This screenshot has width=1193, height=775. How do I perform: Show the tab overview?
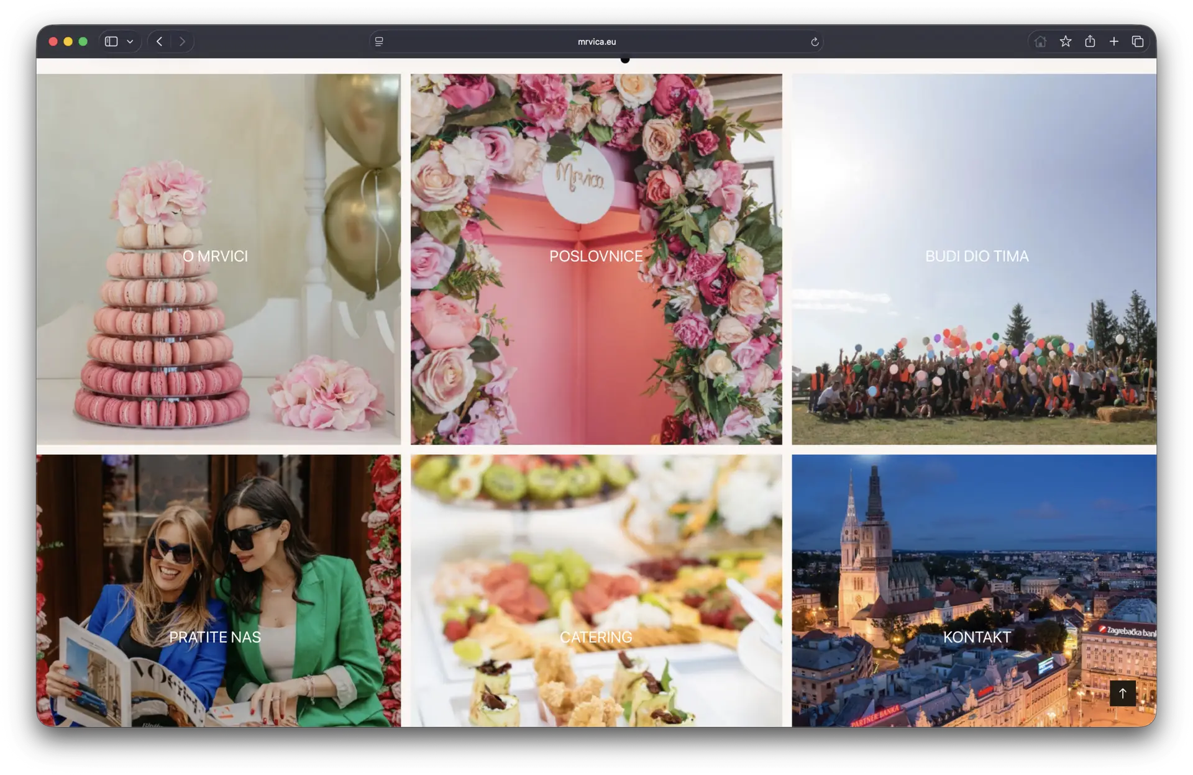pyautogui.click(x=1138, y=42)
